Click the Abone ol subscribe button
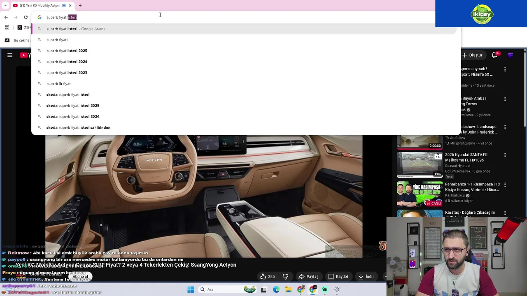The height and width of the screenshot is (296, 527). pyautogui.click(x=80, y=277)
